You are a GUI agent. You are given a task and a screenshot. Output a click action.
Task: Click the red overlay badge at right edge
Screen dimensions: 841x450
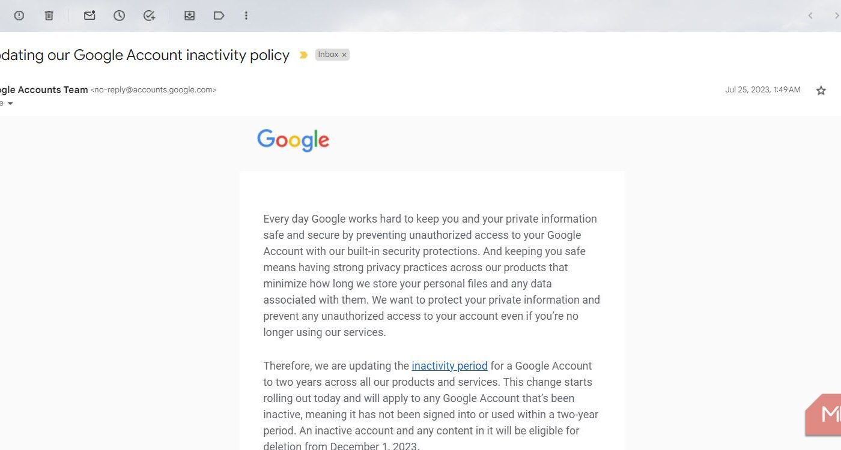pos(824,415)
